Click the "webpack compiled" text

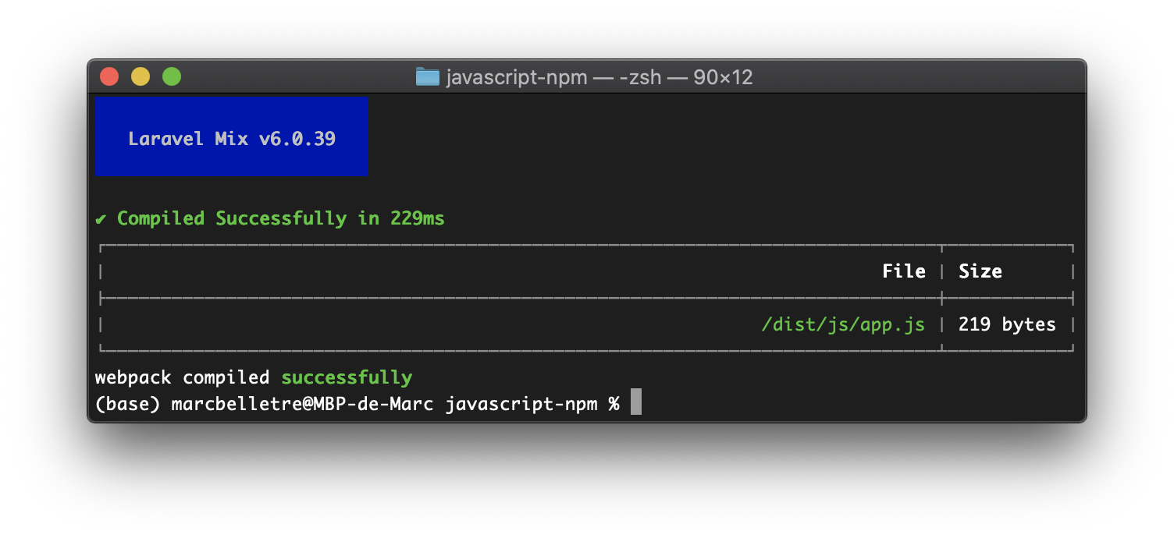182,377
